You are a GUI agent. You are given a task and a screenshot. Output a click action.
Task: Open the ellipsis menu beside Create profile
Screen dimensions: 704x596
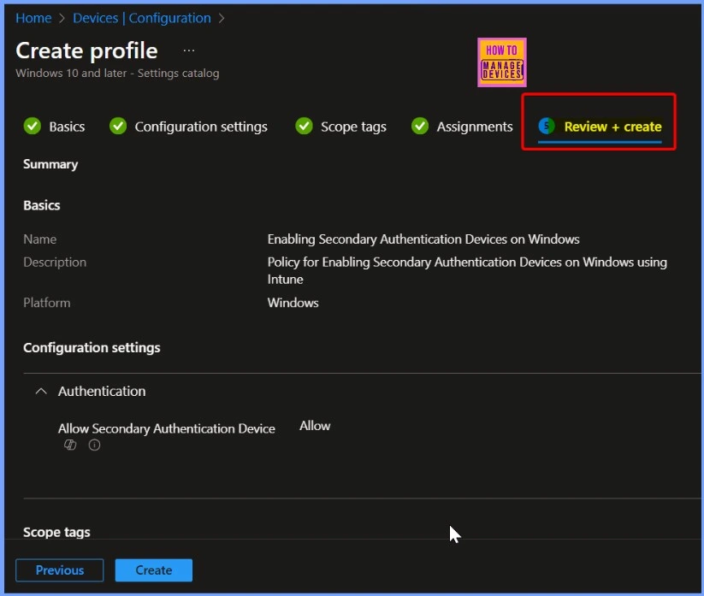point(189,50)
